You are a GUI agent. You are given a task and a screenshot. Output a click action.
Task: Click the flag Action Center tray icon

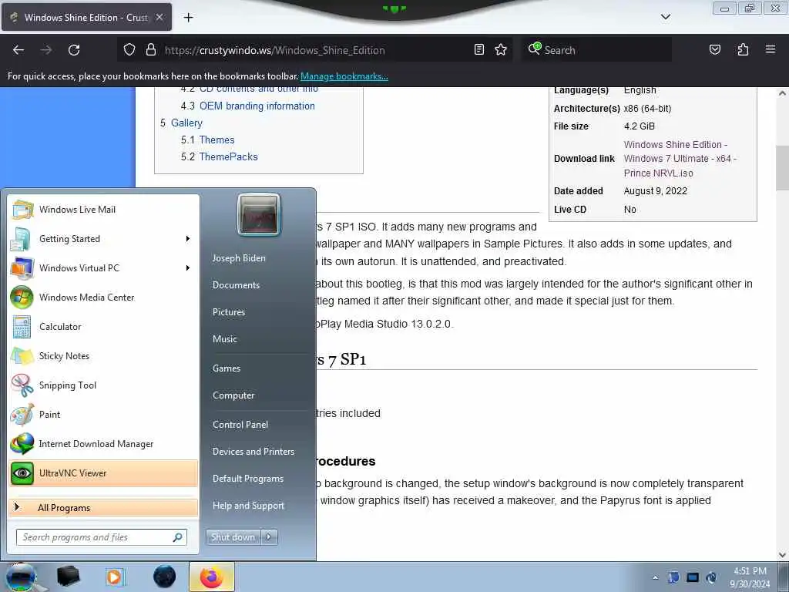coord(673,578)
